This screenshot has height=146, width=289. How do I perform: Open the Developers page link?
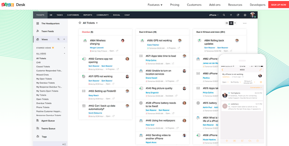tap(257, 5)
